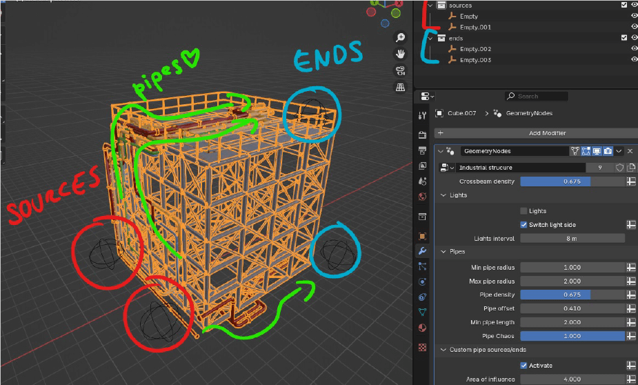Uncheck the sources collection exclude checkbox

(624, 5)
